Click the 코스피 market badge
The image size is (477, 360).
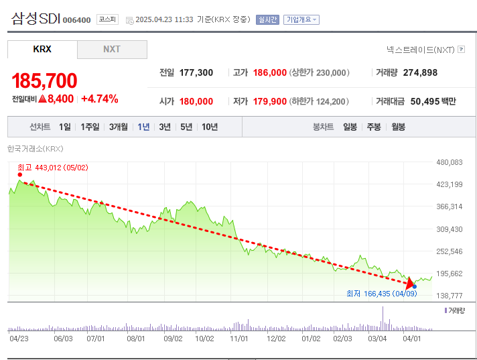[x=107, y=19]
